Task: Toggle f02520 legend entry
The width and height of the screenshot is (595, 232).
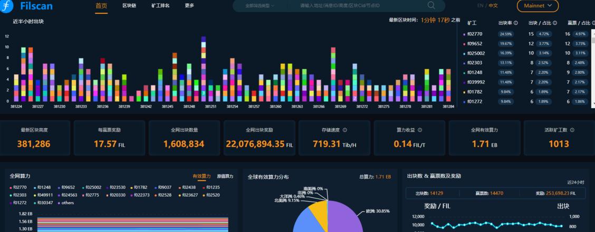Action: pos(211,195)
